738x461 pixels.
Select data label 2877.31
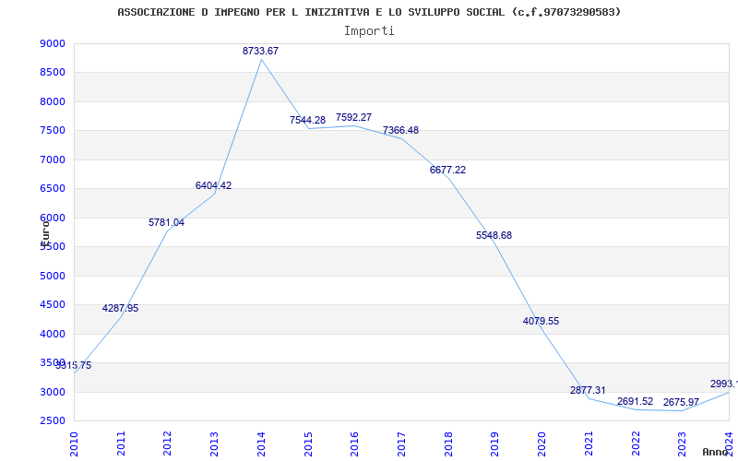point(588,390)
